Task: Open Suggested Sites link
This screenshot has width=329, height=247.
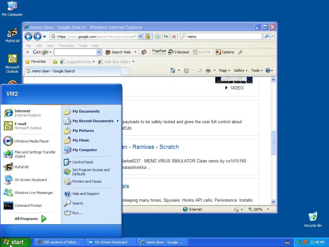Action: [77, 61]
